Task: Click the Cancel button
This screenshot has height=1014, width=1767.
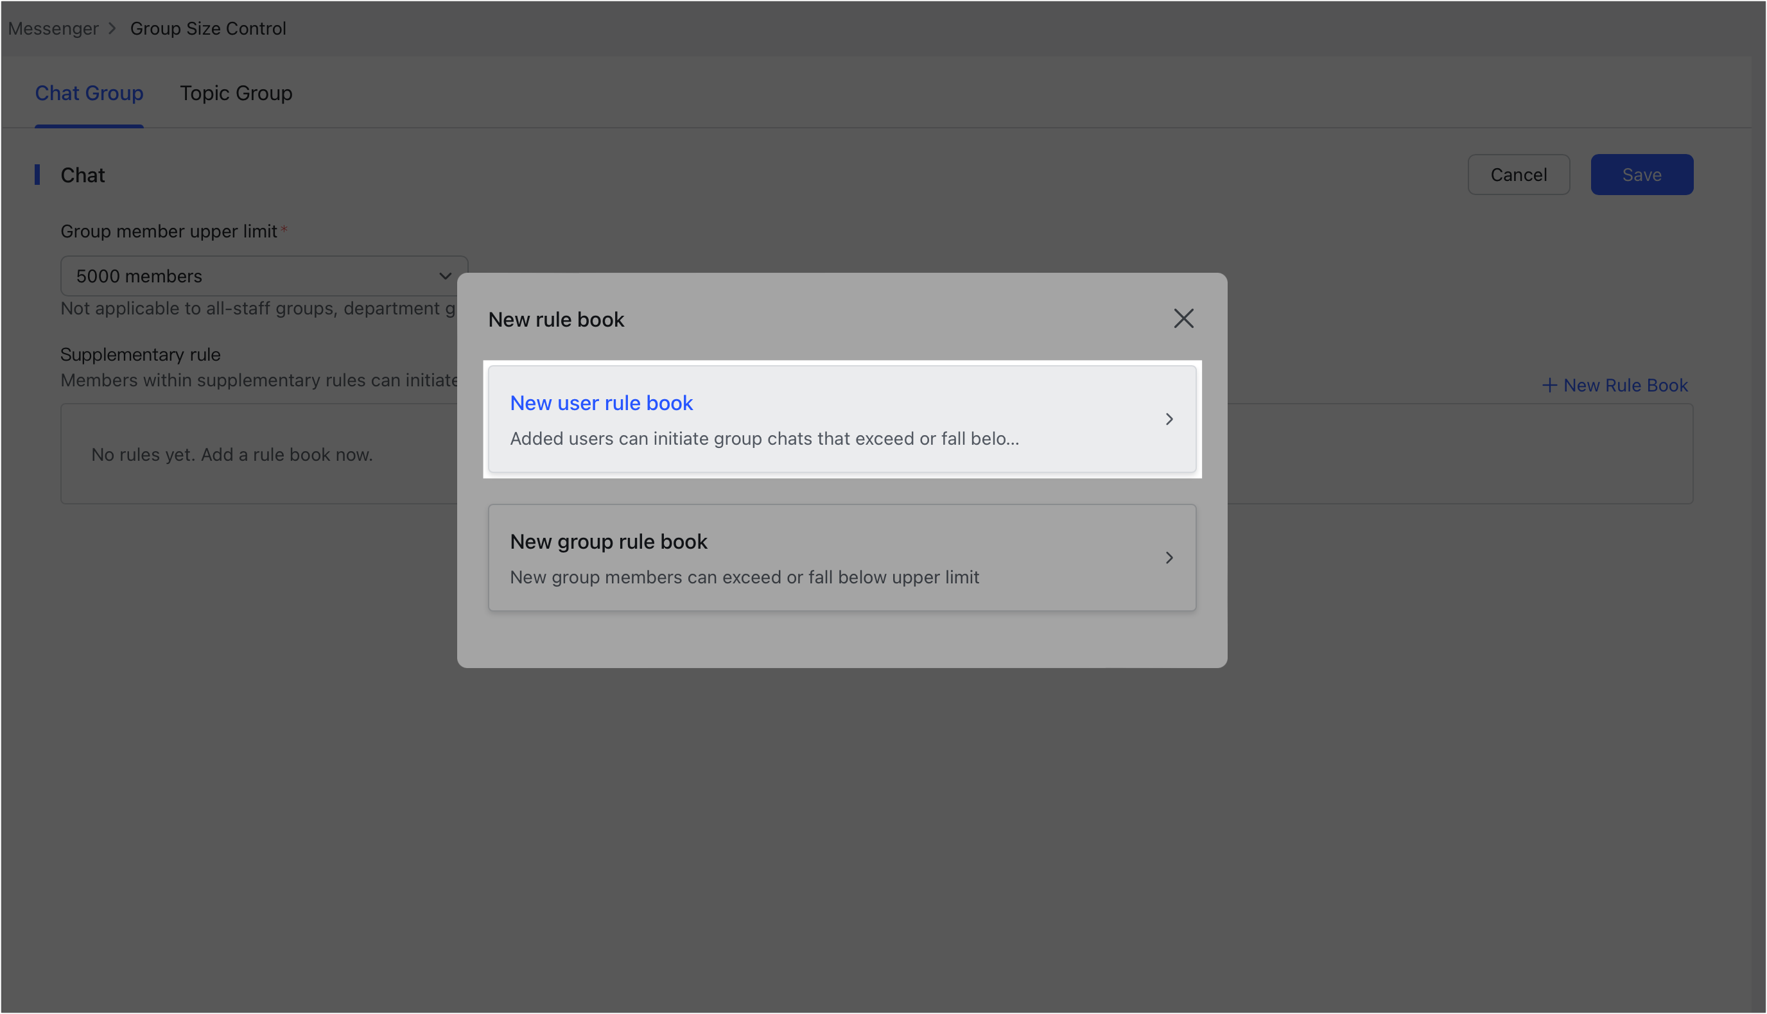Action: (x=1519, y=174)
